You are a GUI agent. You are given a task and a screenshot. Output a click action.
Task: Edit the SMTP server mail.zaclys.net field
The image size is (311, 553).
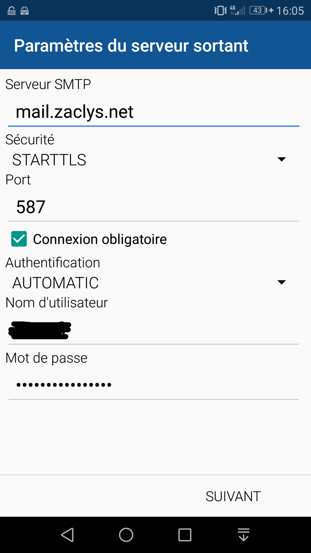click(154, 112)
